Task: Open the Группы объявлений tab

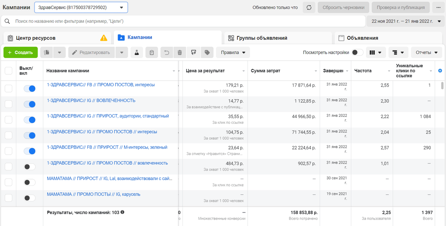Action: pyautogui.click(x=278, y=38)
